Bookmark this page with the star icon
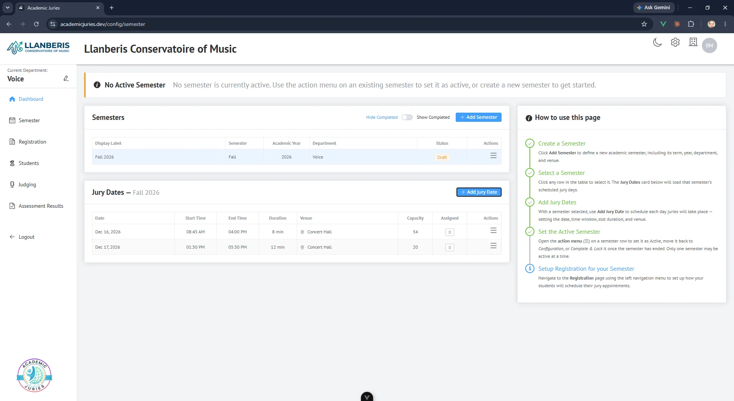734x401 pixels. coord(644,24)
